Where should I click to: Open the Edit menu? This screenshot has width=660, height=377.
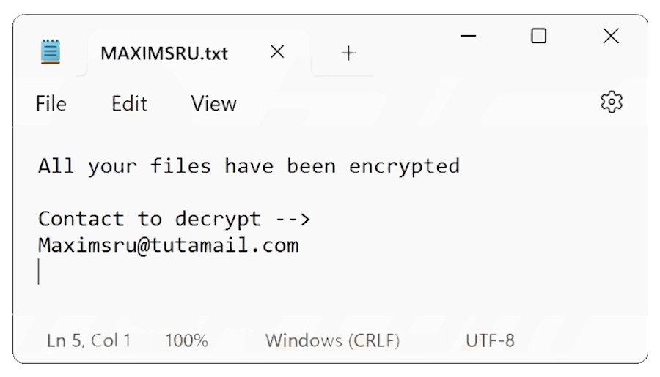[129, 104]
